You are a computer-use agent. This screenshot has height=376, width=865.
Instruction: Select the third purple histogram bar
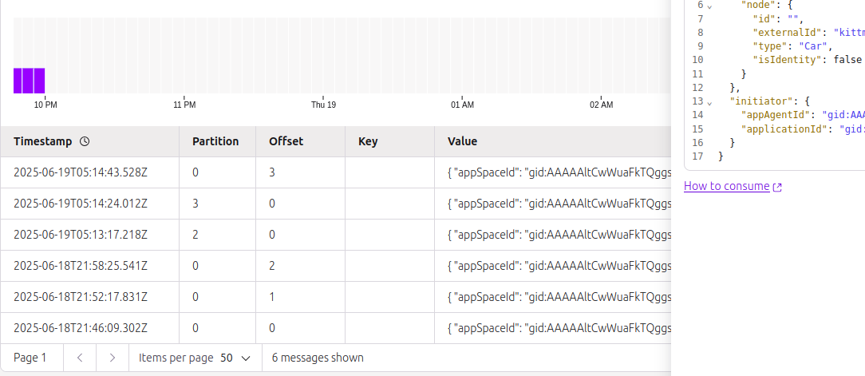[x=39, y=81]
